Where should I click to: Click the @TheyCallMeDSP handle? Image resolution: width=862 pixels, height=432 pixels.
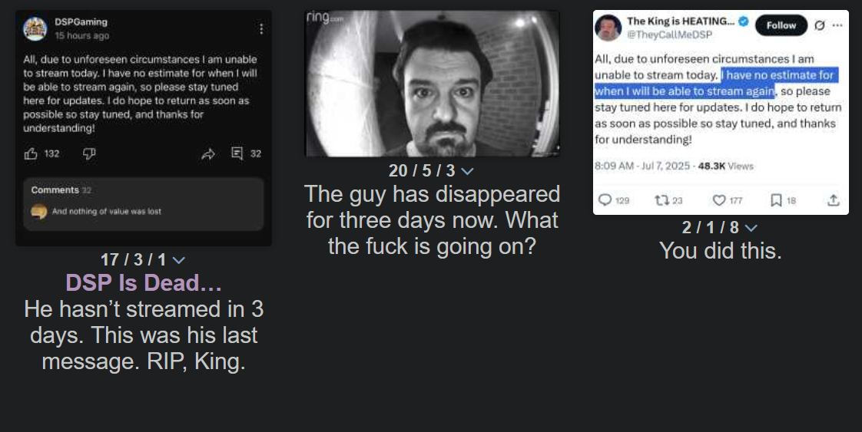click(670, 35)
